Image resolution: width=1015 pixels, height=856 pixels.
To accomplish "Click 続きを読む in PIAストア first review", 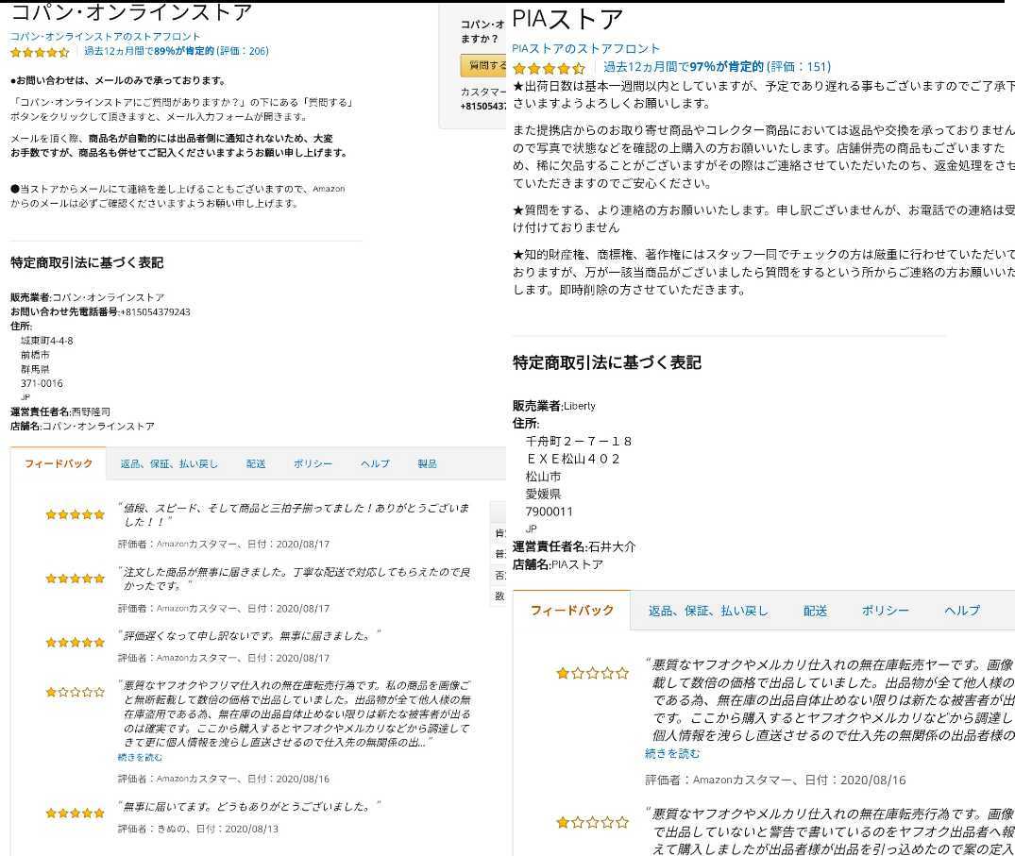I will click(x=672, y=754).
